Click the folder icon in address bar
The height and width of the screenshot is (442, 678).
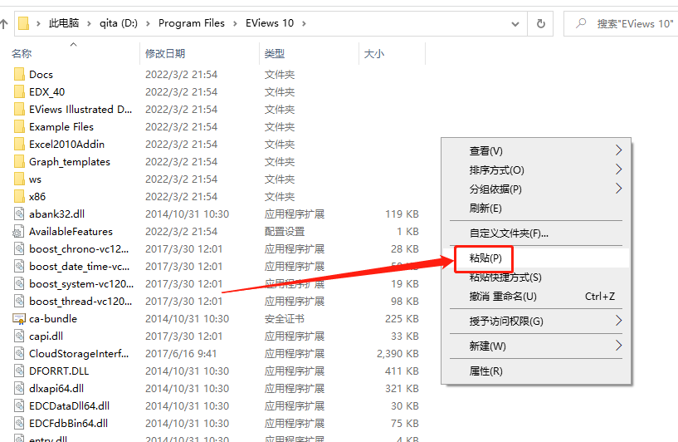(24, 23)
